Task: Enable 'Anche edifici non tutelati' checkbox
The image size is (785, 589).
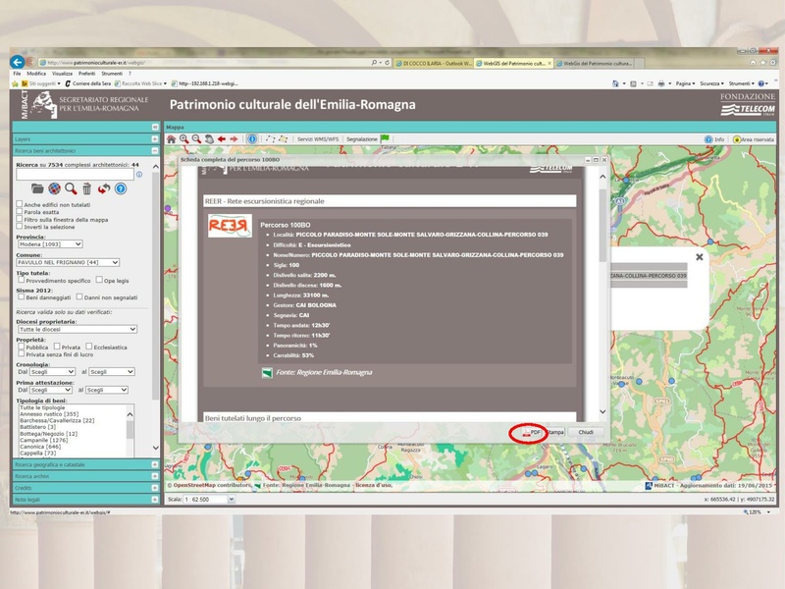Action: coord(21,204)
